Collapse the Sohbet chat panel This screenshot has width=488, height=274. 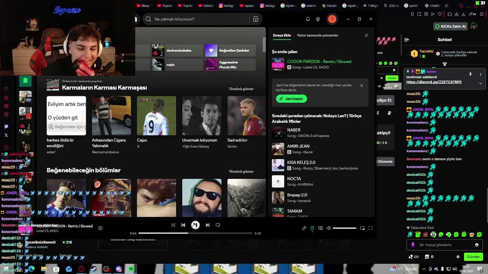[406, 40]
